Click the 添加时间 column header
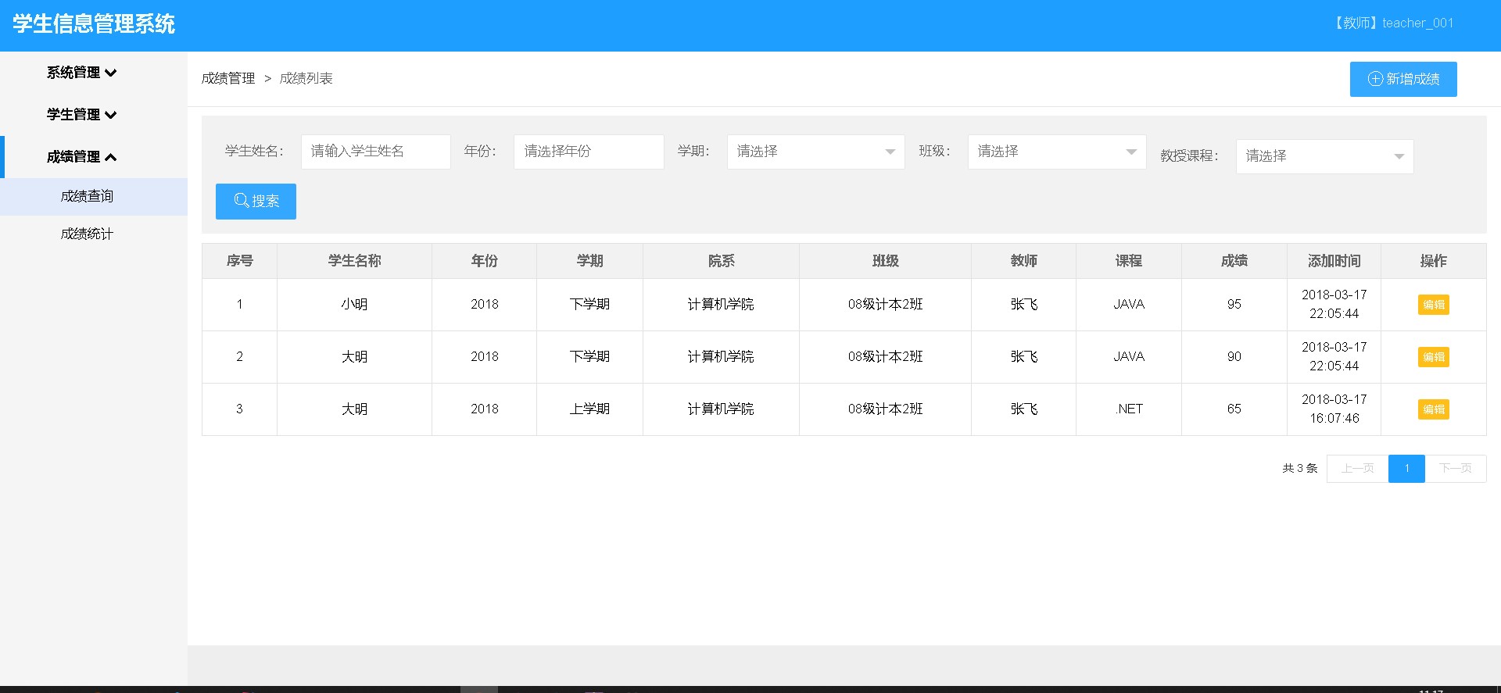 click(x=1334, y=261)
